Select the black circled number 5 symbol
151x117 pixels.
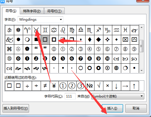(63, 59)
